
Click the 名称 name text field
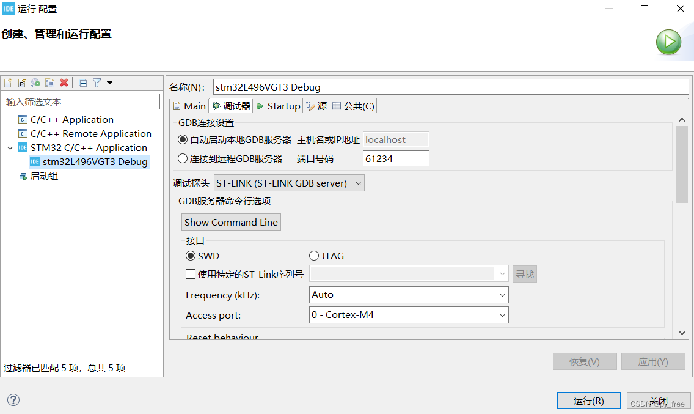pyautogui.click(x=451, y=87)
